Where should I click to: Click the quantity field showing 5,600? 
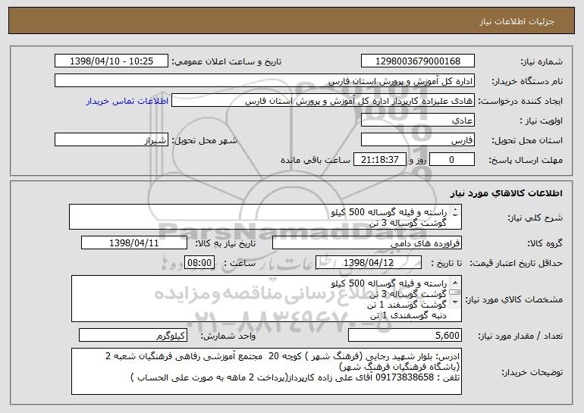(x=405, y=335)
